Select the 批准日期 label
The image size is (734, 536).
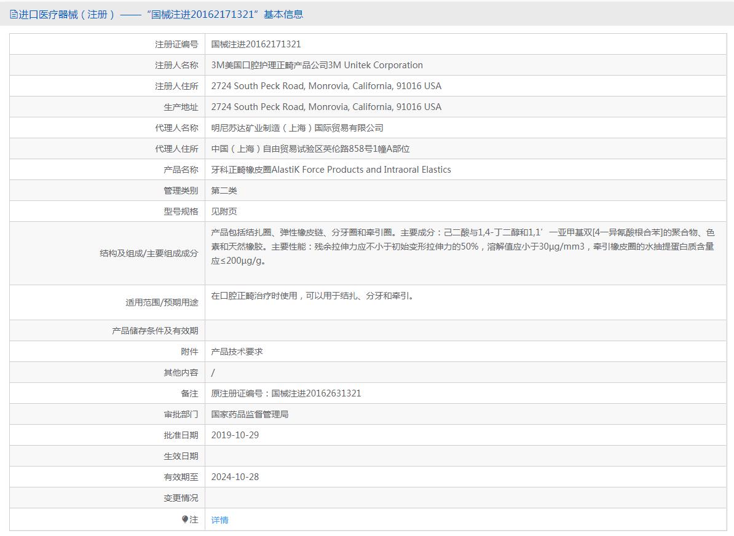pyautogui.click(x=181, y=435)
